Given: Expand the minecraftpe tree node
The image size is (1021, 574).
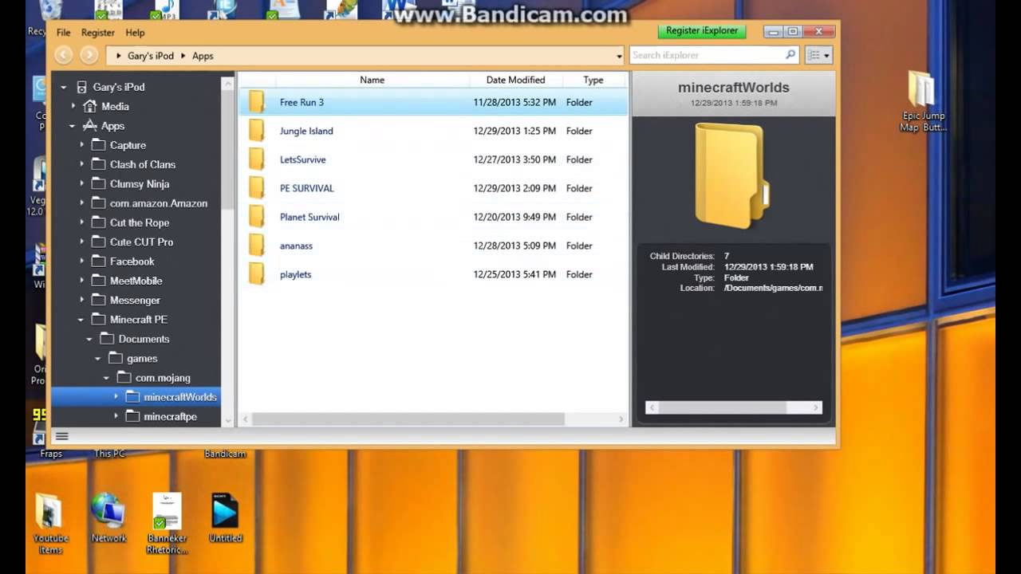Looking at the screenshot, I should 116,416.
